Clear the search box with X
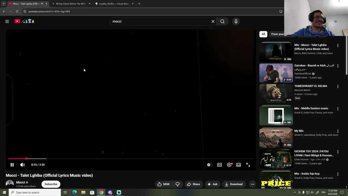The image size is (348, 196). click(x=213, y=21)
